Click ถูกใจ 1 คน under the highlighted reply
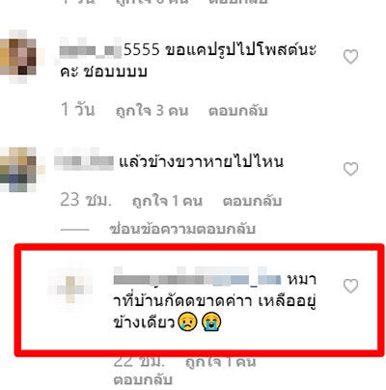Image resolution: width=386 pixels, height=390 pixels. coord(221,362)
